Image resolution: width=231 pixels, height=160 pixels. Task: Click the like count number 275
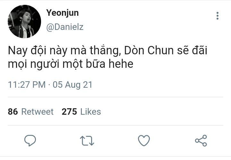pos(69,111)
